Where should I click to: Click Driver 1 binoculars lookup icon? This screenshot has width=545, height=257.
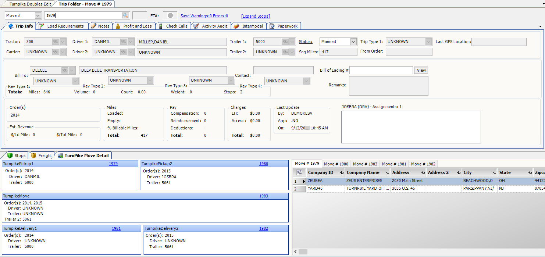click(x=124, y=42)
